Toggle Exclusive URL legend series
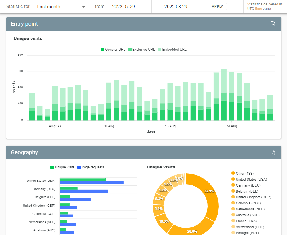 pos(142,50)
